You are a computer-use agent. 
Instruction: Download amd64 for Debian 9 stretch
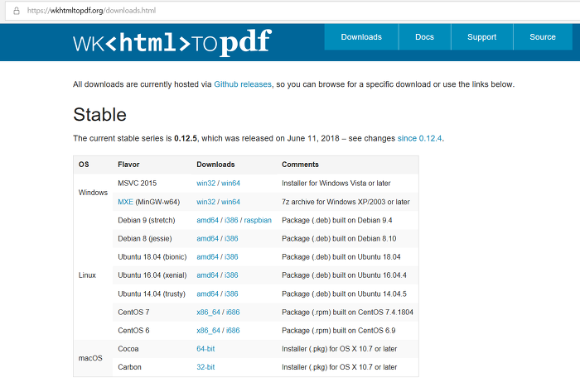[207, 221]
